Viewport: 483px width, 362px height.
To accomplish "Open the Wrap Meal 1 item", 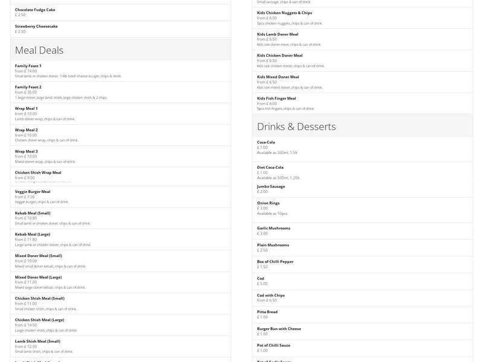I will (27, 109).
